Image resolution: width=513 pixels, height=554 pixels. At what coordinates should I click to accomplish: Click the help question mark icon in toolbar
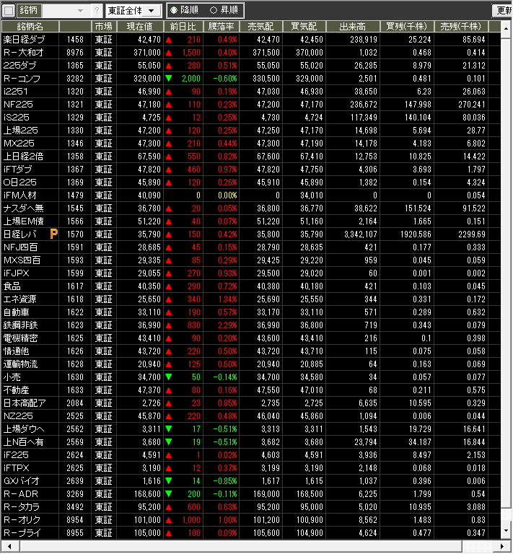[97, 11]
